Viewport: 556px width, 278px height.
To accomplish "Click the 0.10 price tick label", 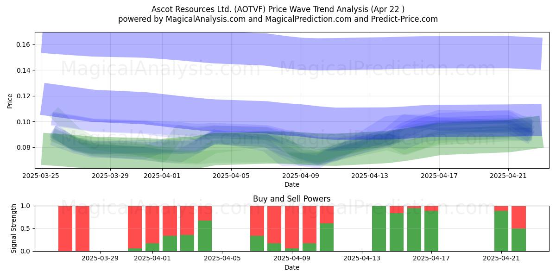I will (24, 122).
